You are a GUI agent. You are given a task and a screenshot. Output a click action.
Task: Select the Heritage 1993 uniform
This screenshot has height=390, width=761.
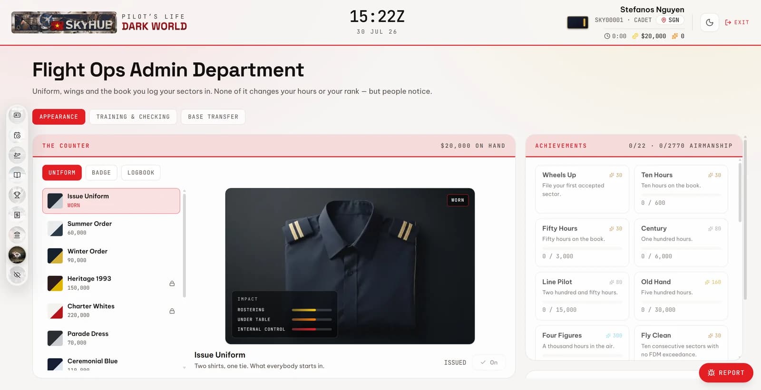pyautogui.click(x=111, y=283)
